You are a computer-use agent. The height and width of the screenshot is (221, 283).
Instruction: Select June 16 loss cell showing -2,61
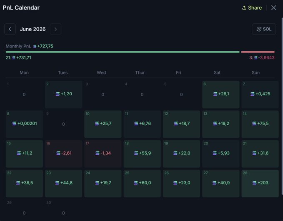tap(63, 154)
